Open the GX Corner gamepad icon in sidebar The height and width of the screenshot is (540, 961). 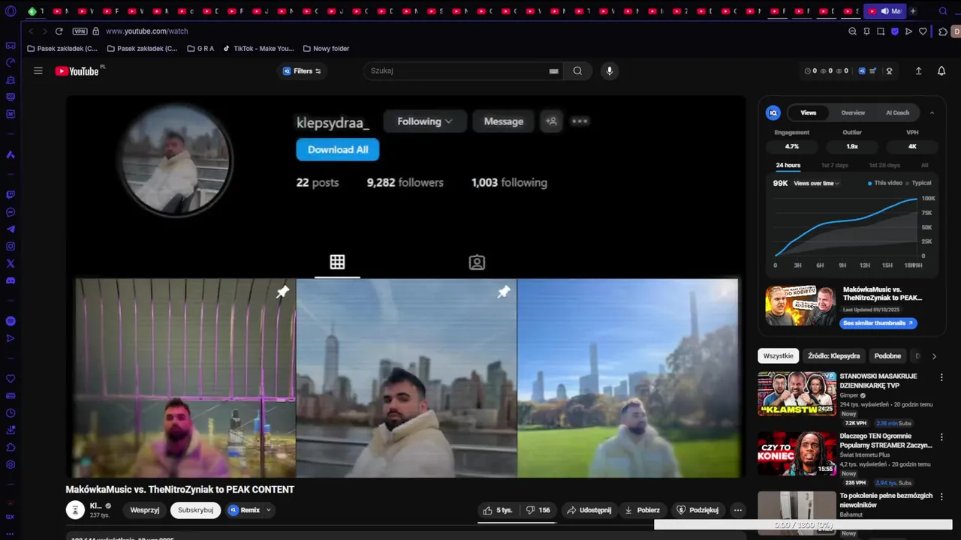click(x=11, y=46)
